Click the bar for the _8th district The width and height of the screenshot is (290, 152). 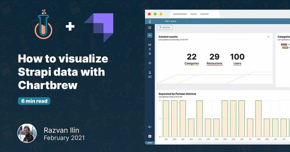tap(191, 128)
